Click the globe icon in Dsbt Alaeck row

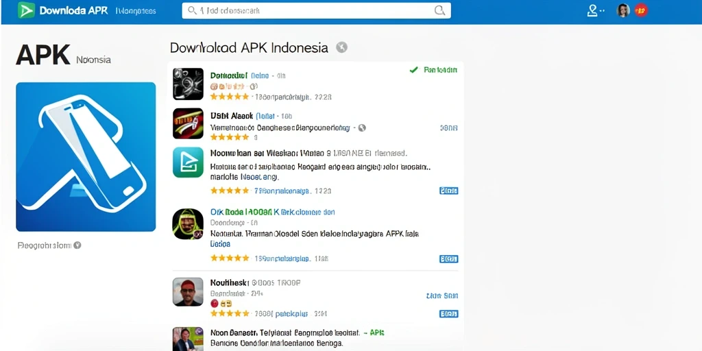362,128
